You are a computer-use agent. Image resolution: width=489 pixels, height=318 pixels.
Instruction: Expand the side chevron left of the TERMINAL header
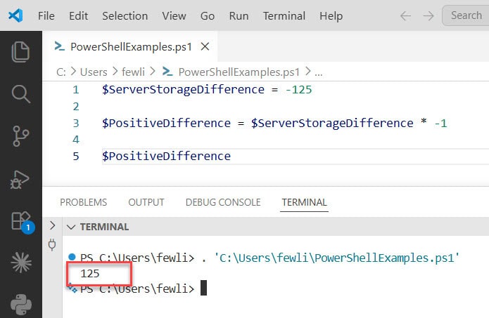coord(52,225)
